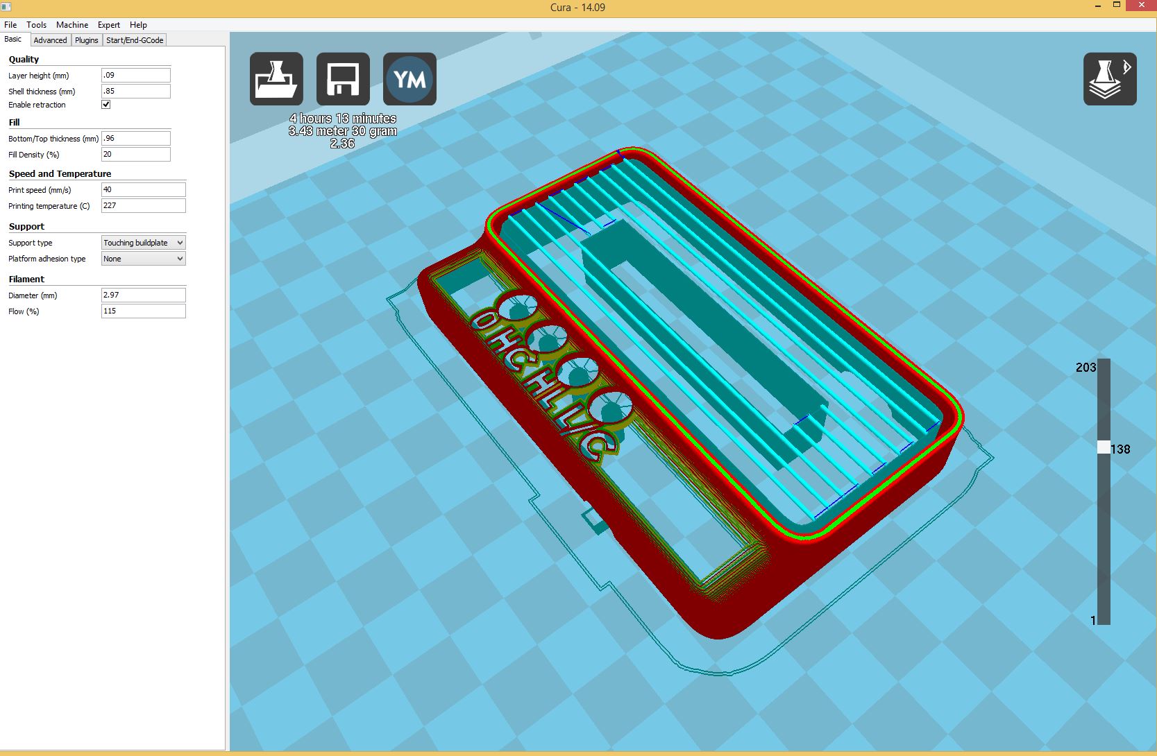Image resolution: width=1157 pixels, height=756 pixels.
Task: Click the 'Speed and Temperature' heading
Action: click(x=60, y=174)
